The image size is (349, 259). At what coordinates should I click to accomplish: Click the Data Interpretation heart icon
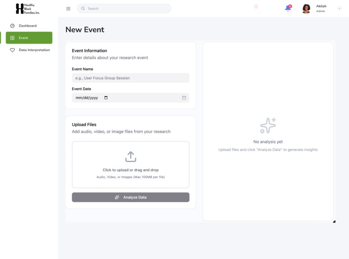[x=13, y=50]
